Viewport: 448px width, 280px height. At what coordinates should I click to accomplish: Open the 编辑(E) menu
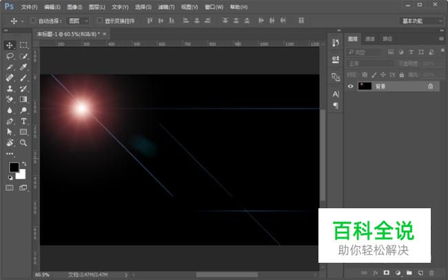(x=52, y=7)
